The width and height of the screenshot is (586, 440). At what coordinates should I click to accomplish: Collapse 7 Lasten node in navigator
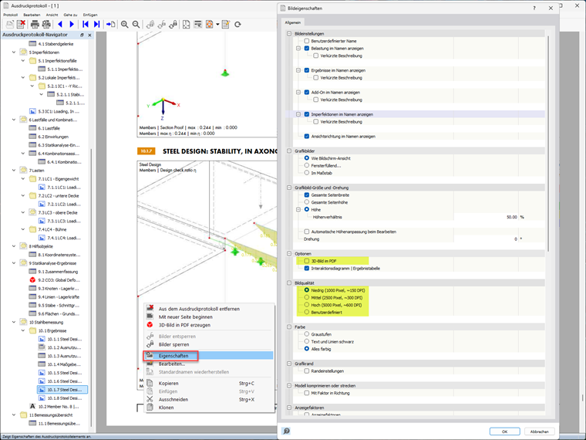14,171
